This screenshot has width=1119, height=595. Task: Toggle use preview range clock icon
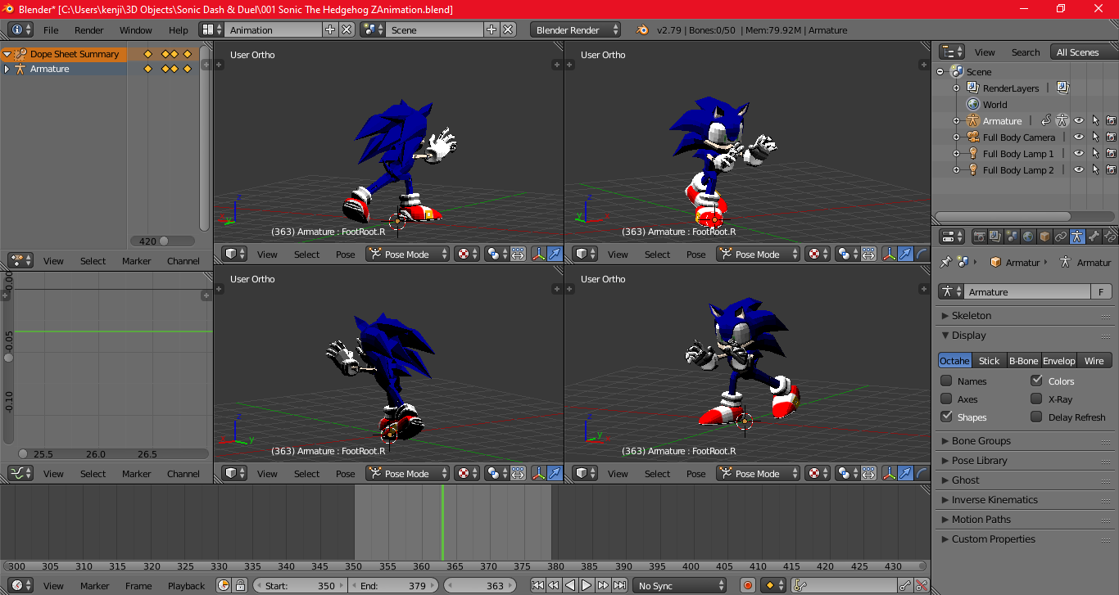point(224,585)
